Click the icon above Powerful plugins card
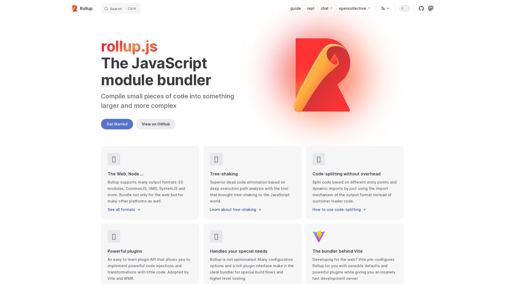This screenshot has width=505, height=284. click(x=114, y=236)
